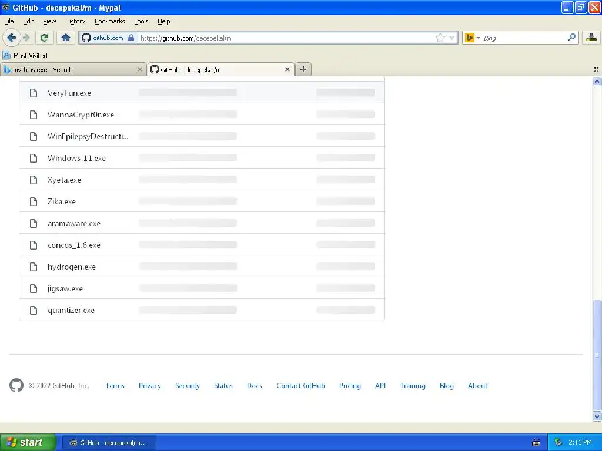Click the page scrollbar up arrow
The width and height of the screenshot is (602, 451).
pos(597,81)
